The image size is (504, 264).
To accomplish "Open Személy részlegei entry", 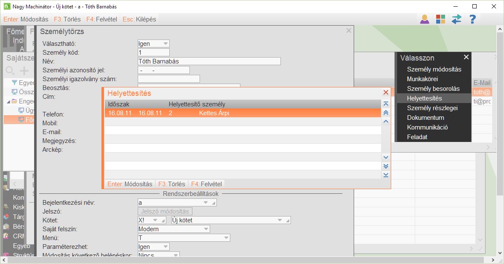I will point(434,108).
